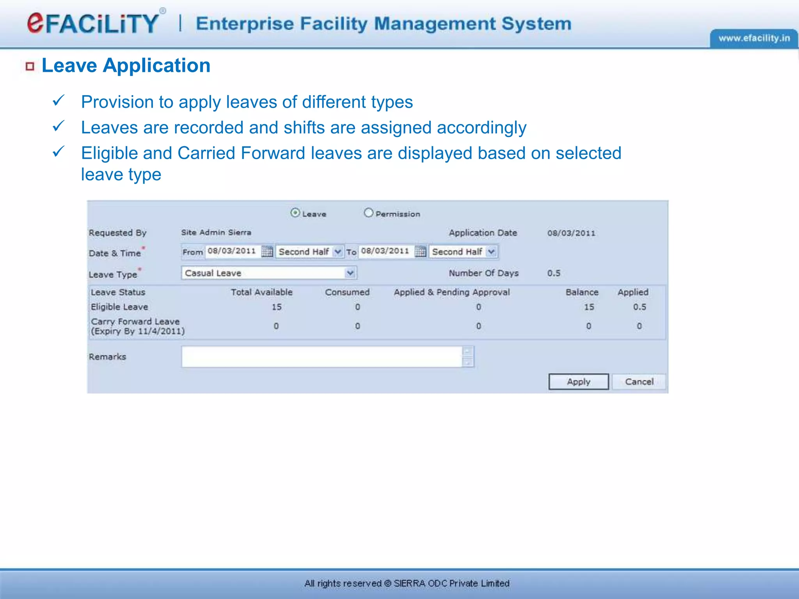This screenshot has width=799, height=599.
Task: Click the eFacility logo in header
Action: point(94,23)
